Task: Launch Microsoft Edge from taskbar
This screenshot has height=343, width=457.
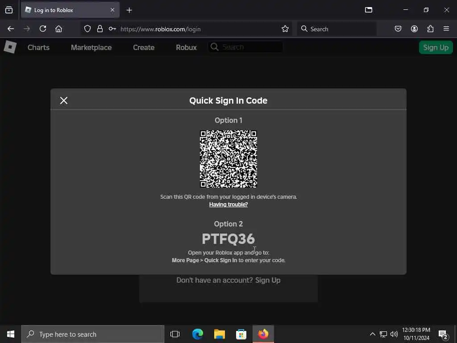Action: [x=198, y=334]
